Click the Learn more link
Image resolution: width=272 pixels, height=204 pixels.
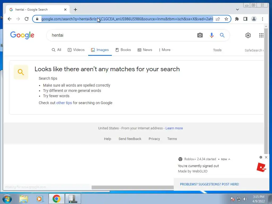174,128
